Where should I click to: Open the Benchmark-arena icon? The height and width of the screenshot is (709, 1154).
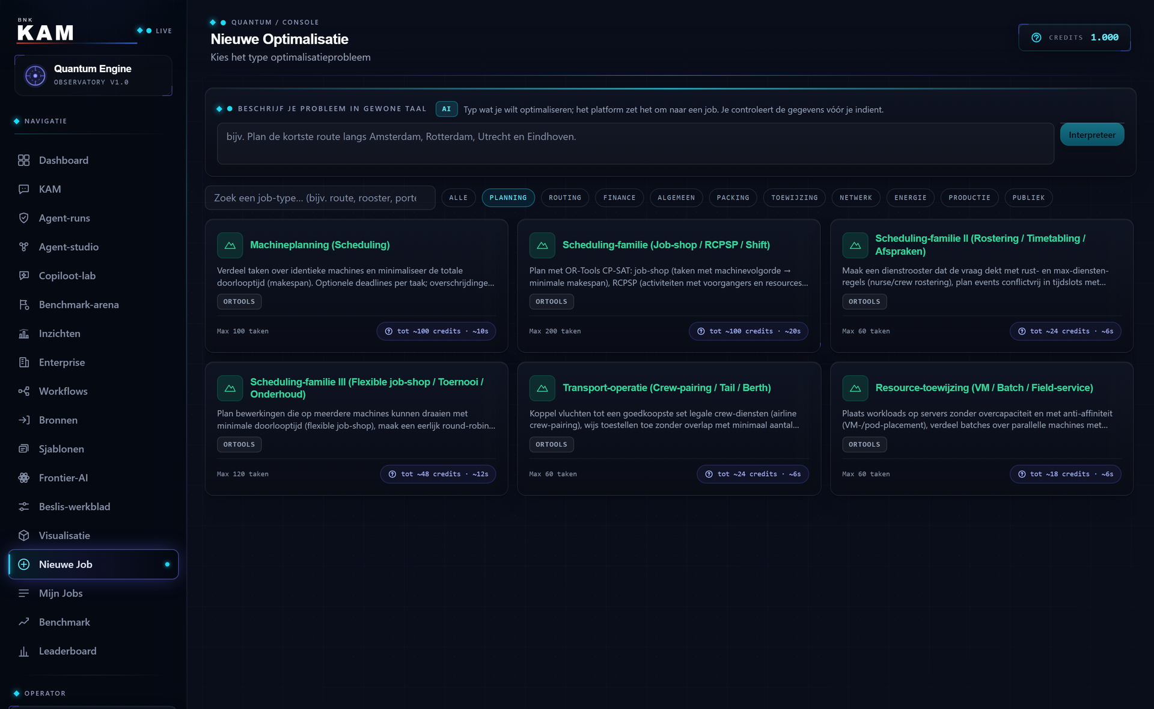click(23, 304)
